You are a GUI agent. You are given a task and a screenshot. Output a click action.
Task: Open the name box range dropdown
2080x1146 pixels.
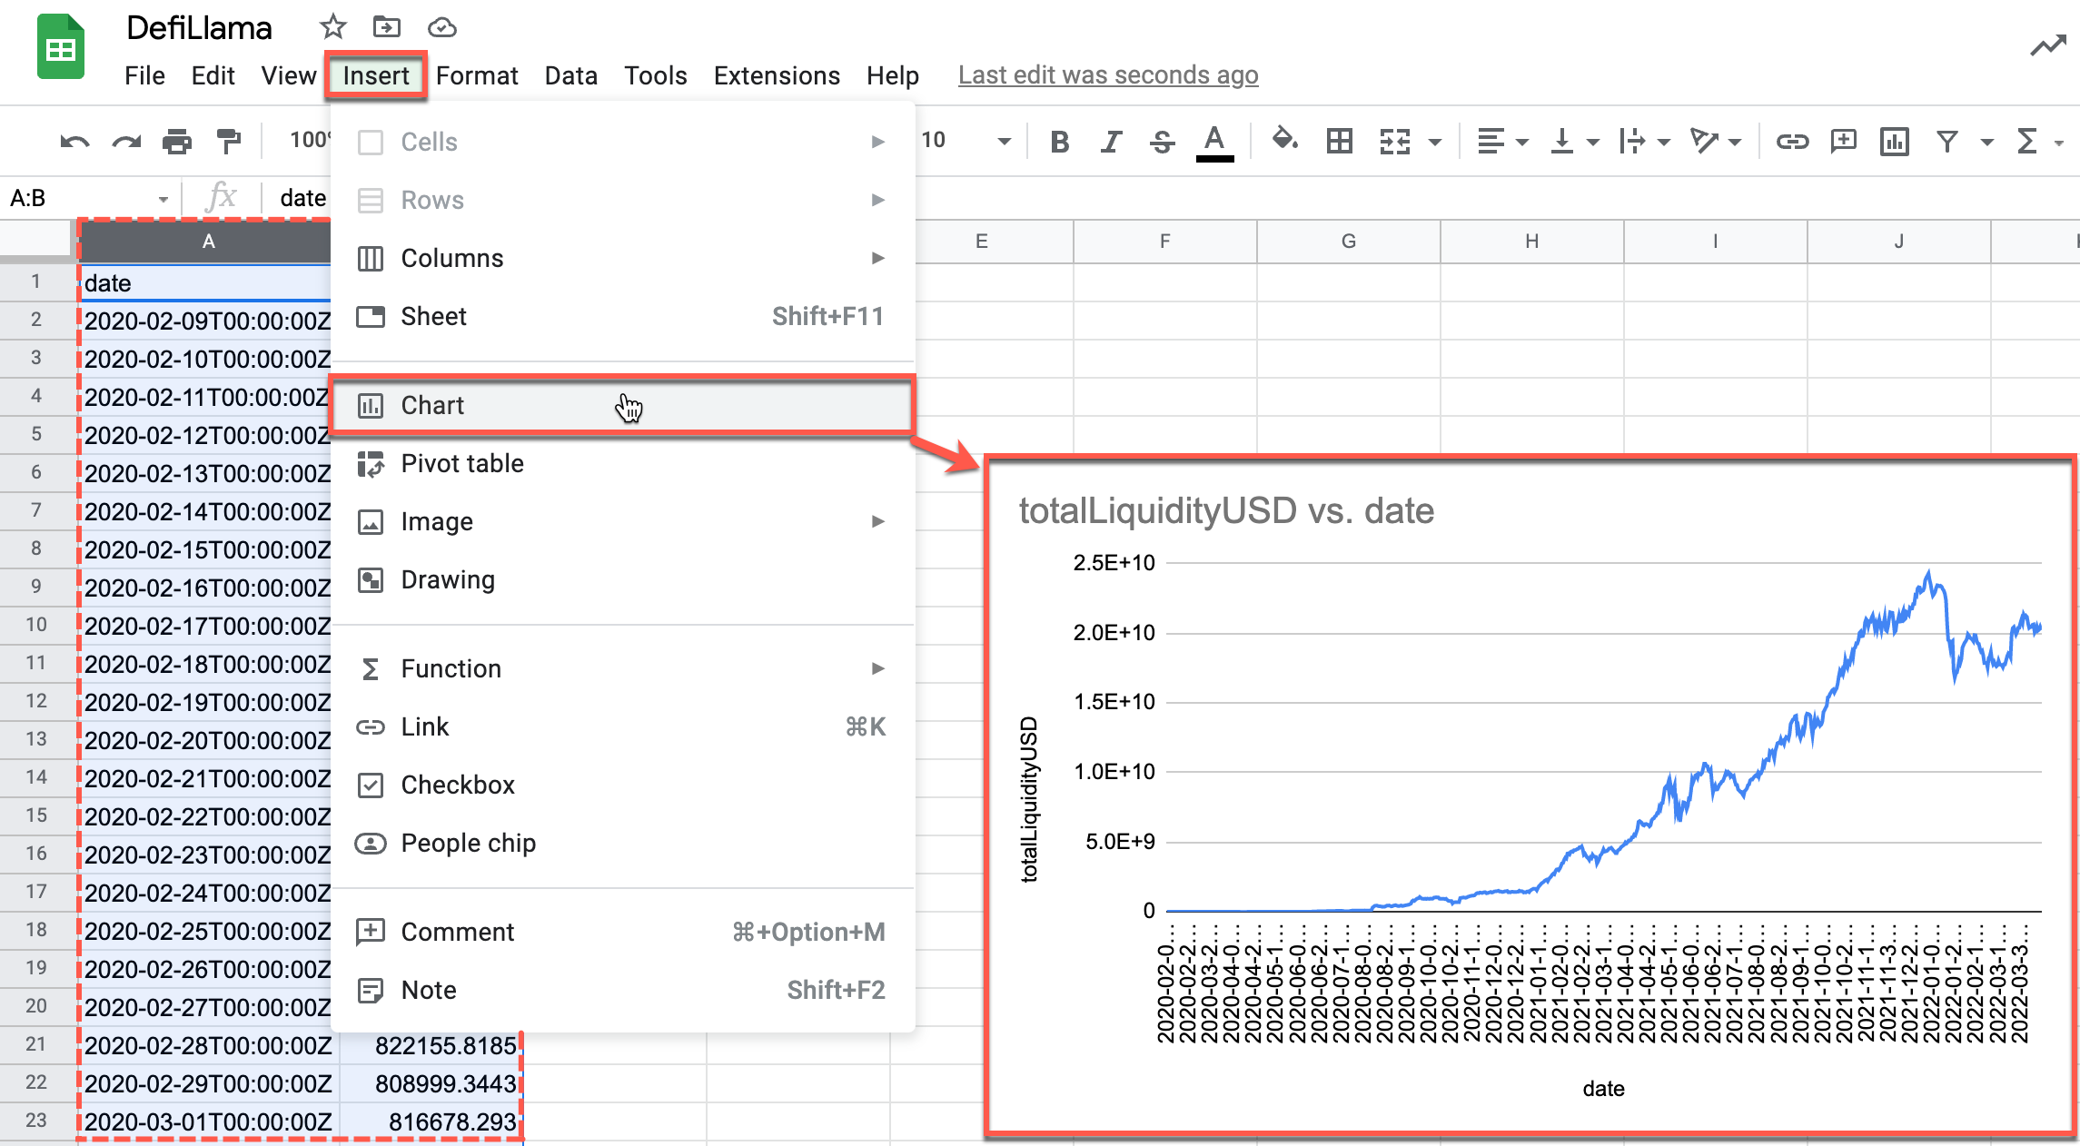[x=163, y=199]
